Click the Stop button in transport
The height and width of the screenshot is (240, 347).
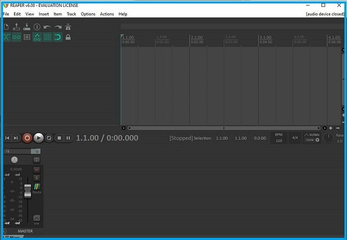59,138
